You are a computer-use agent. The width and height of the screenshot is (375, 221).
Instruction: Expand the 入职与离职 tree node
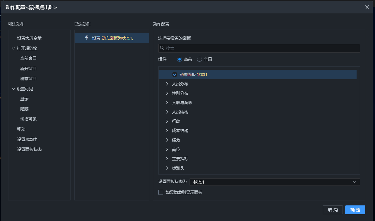click(x=167, y=103)
